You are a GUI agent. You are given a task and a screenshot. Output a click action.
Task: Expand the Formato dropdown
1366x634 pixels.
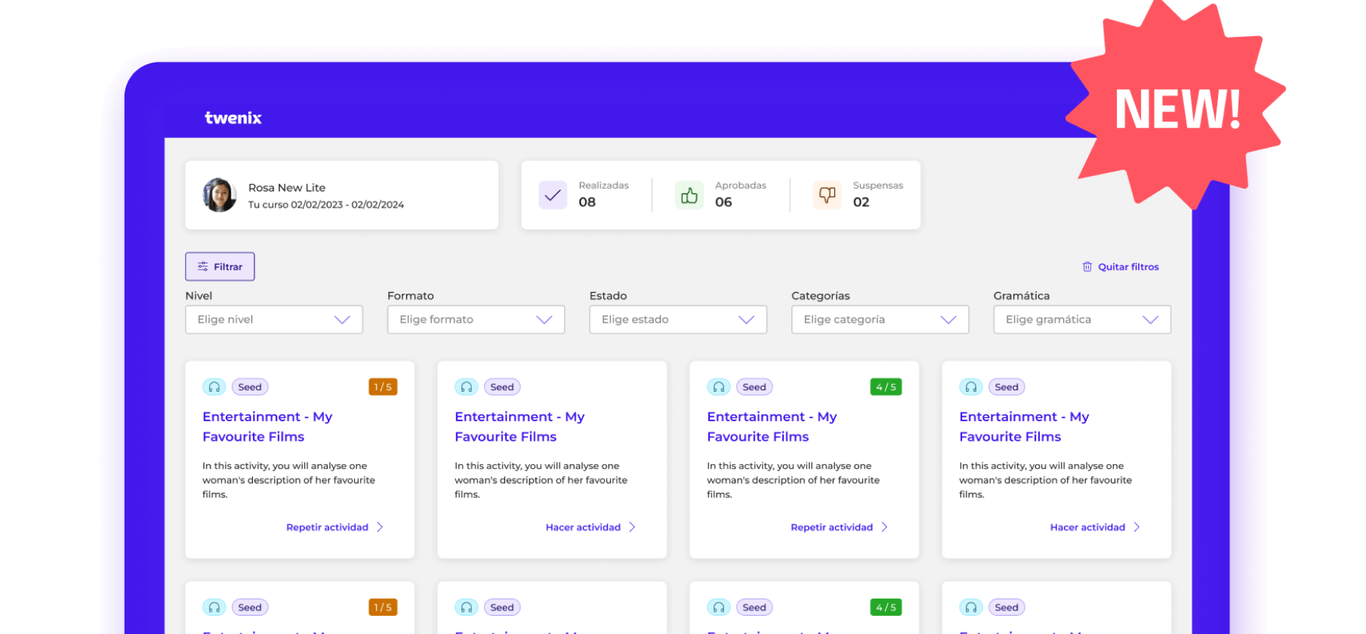[476, 319]
